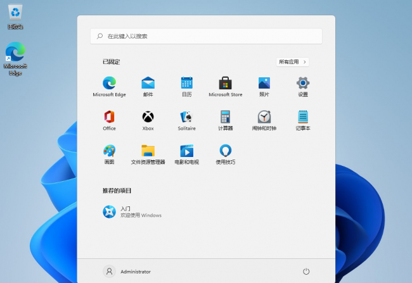Open the 邮件 mail app
412x283 pixels.
148,87
